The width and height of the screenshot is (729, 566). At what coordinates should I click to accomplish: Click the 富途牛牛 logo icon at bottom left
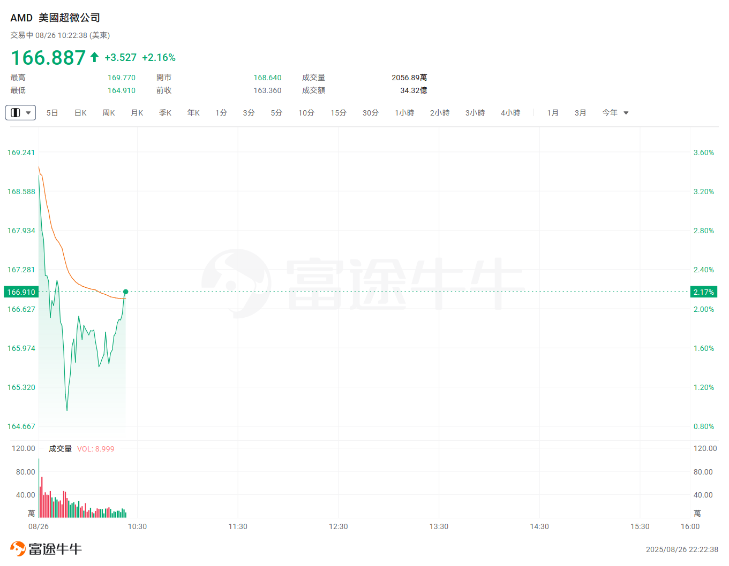point(18,549)
